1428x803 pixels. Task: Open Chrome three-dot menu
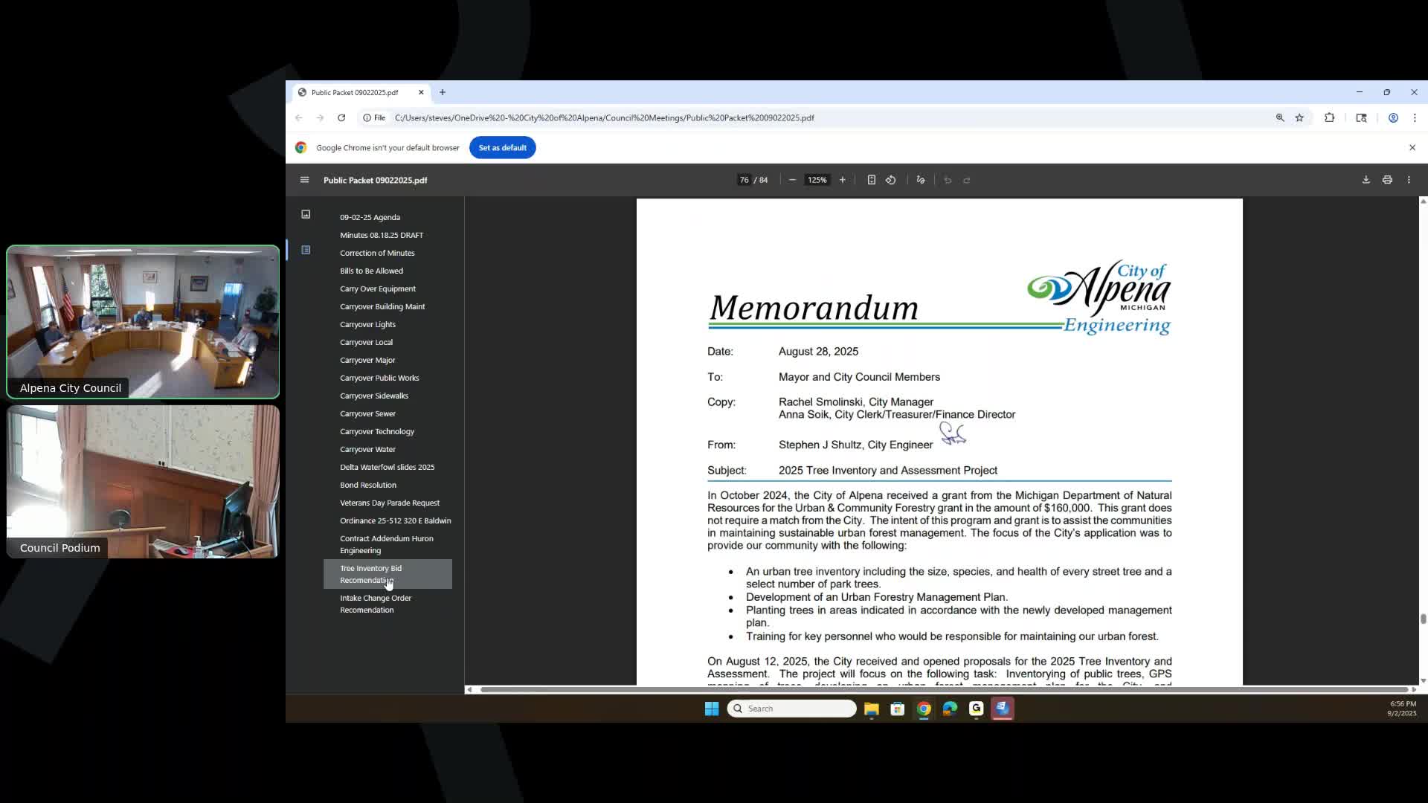click(1415, 117)
